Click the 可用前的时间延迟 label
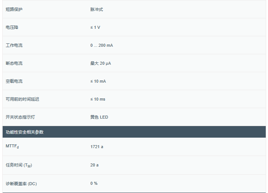This screenshot has height=193, width=268. click(x=22, y=99)
